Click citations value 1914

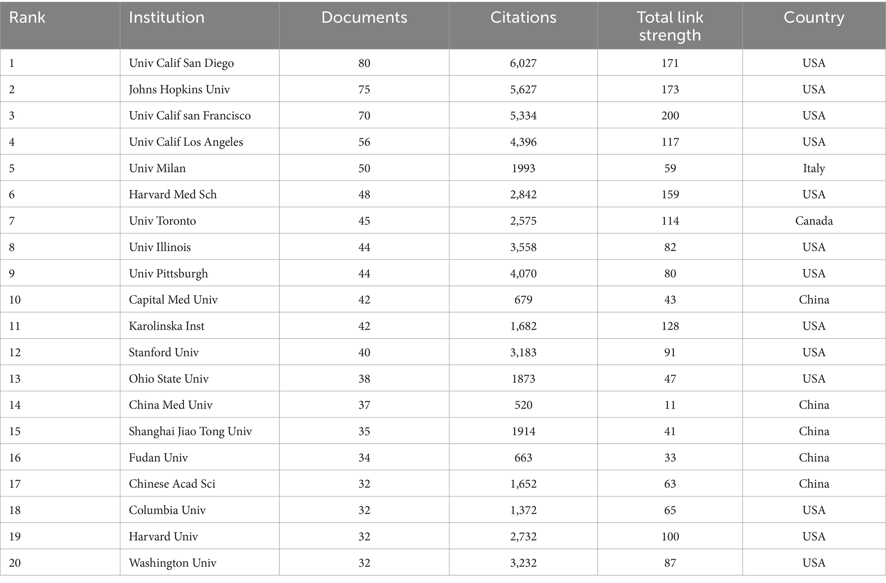coord(523,431)
